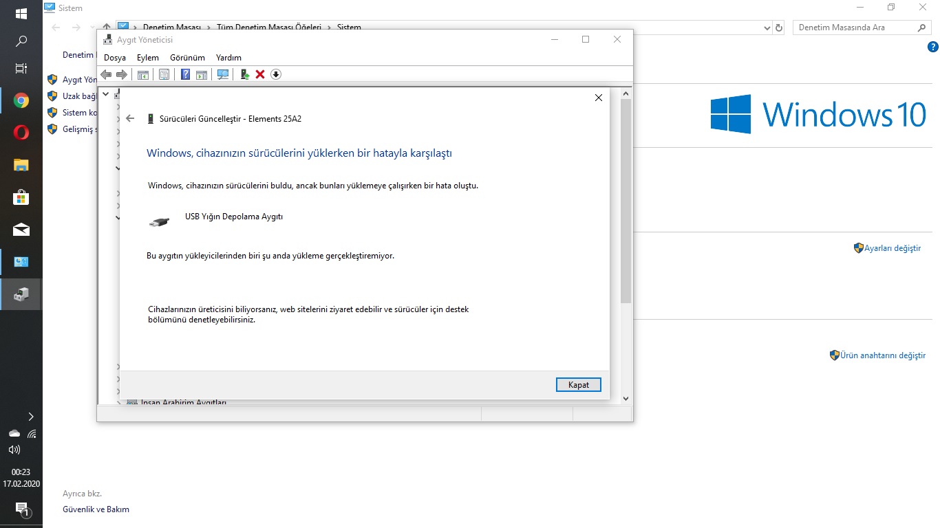
Task: Open Güvenlik ve Bakım link
Action: 96,509
